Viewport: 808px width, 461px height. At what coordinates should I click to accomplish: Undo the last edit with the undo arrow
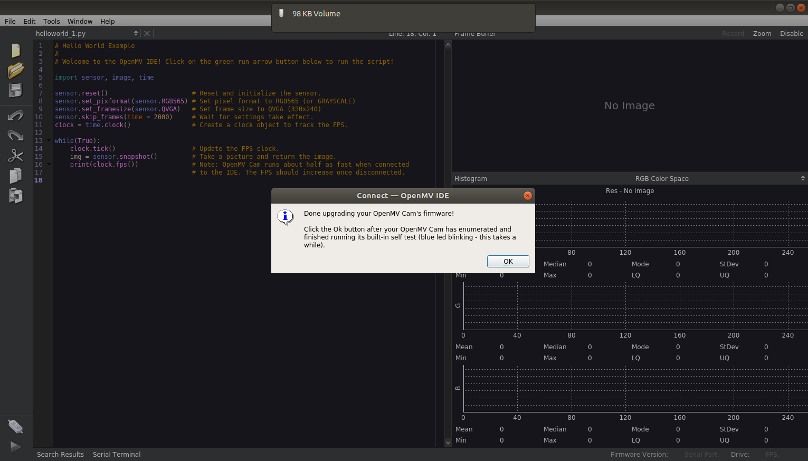[16, 116]
